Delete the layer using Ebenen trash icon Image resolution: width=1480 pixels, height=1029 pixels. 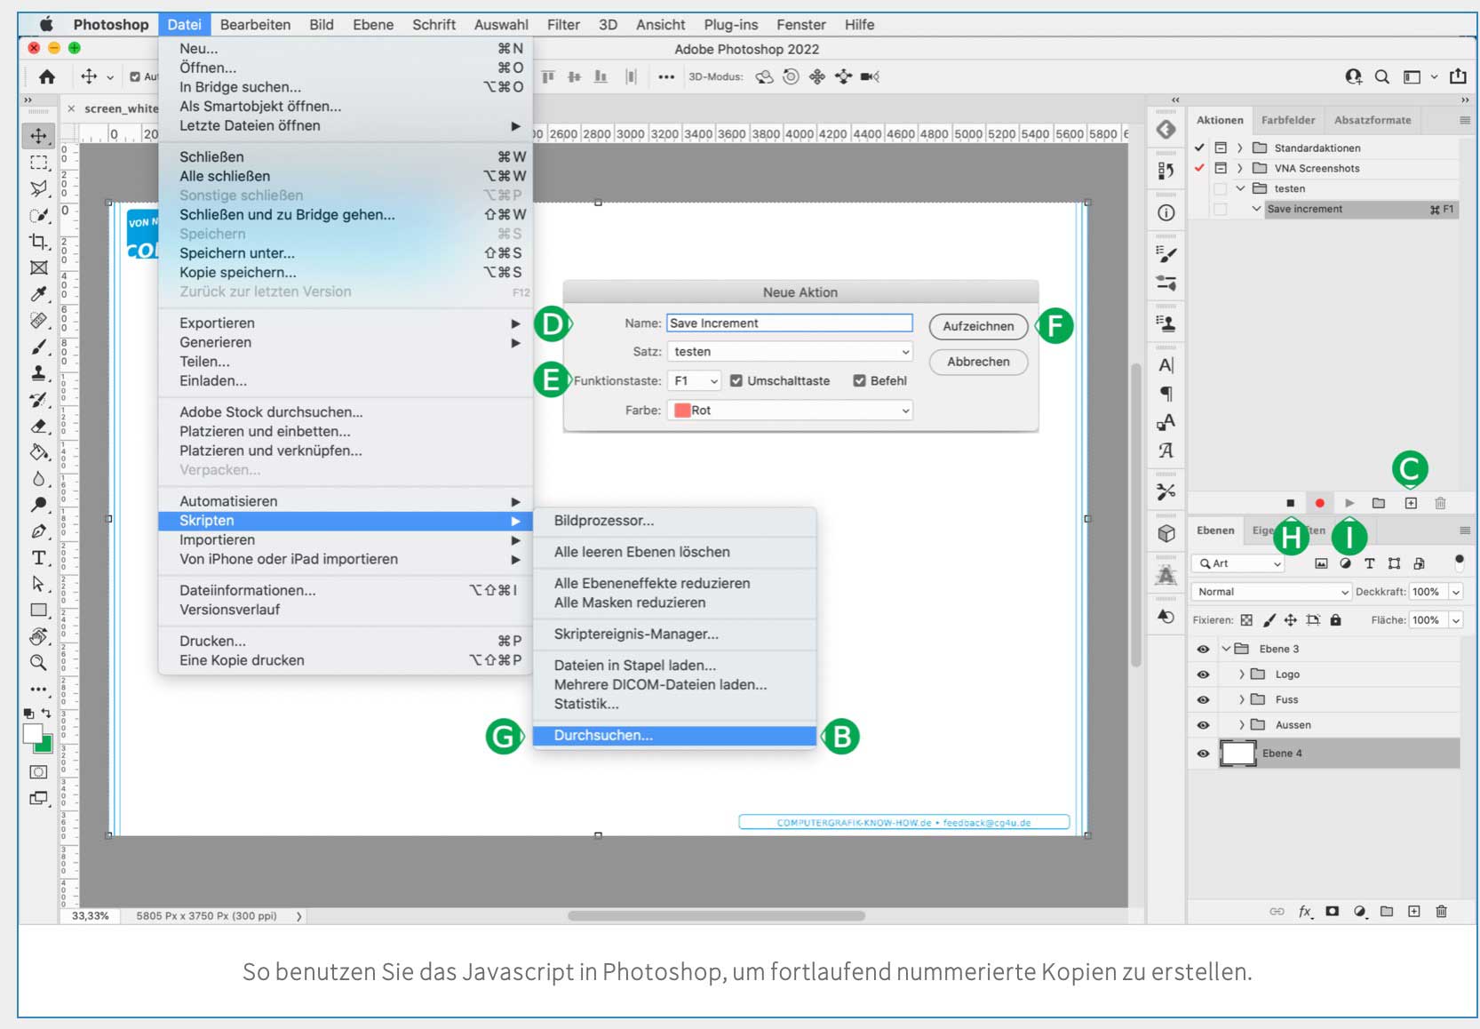(1441, 911)
